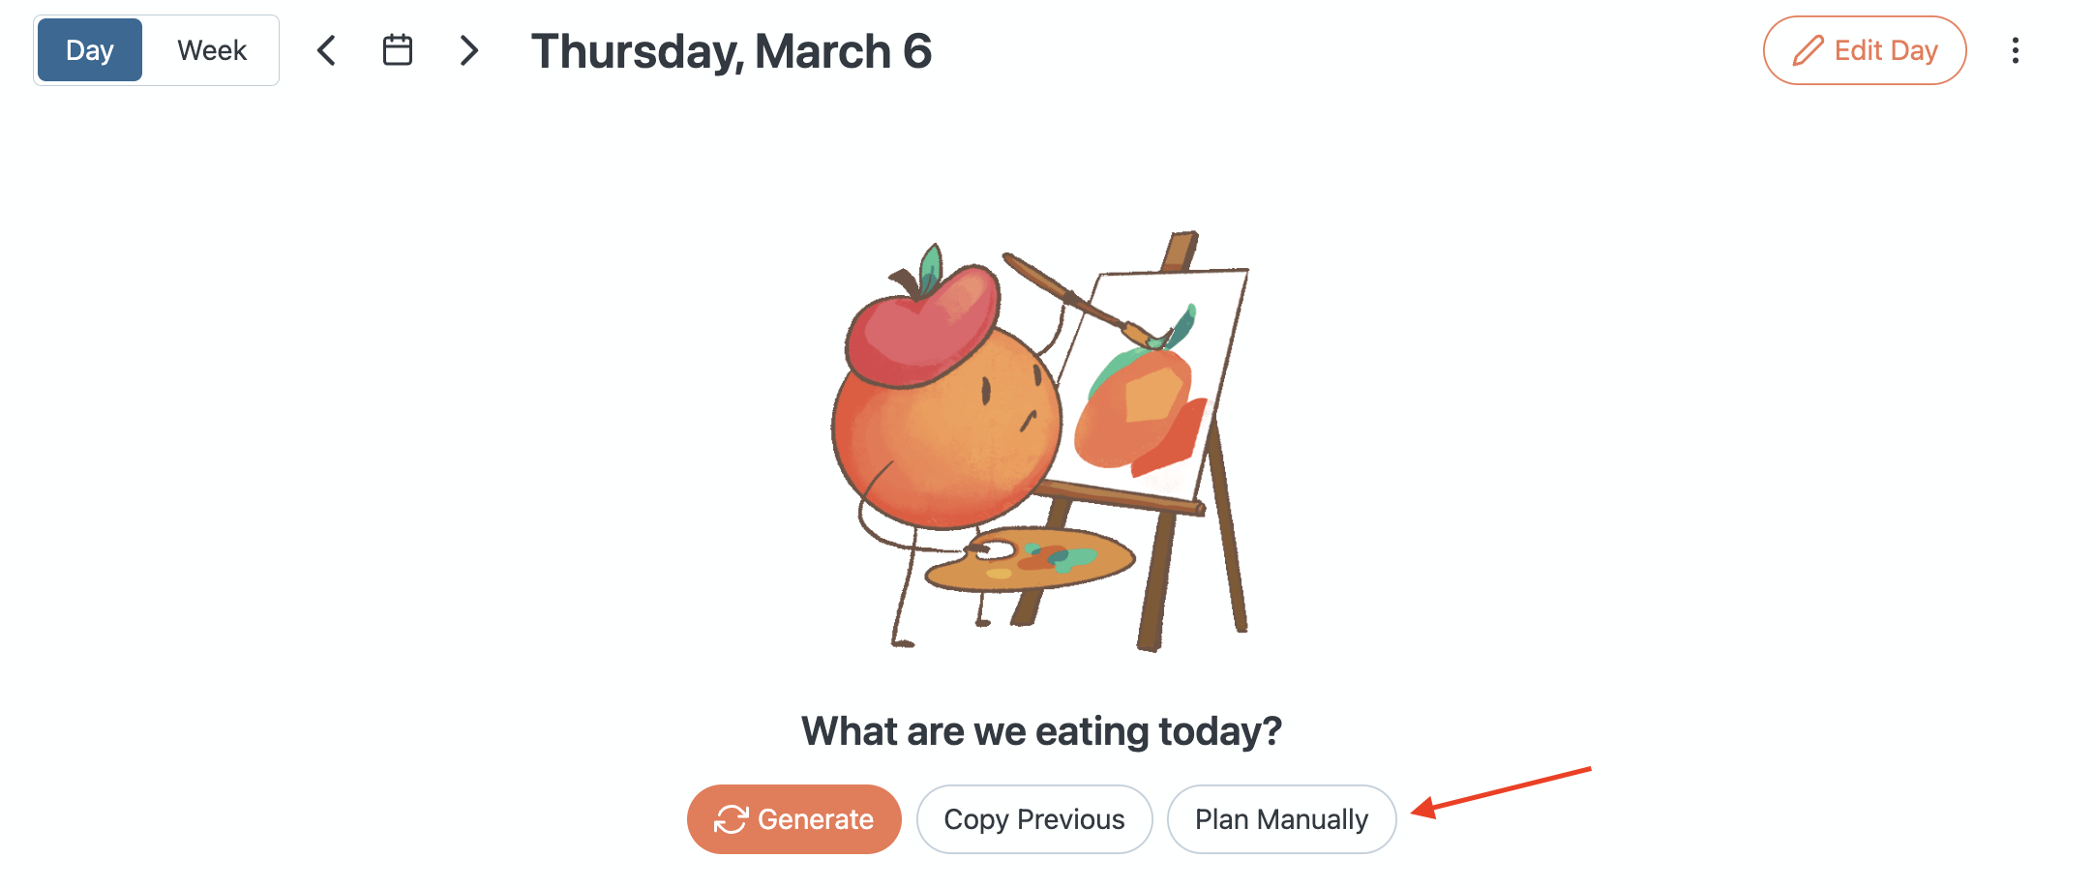
Task: Go to the previous day arrow
Action: click(x=327, y=50)
